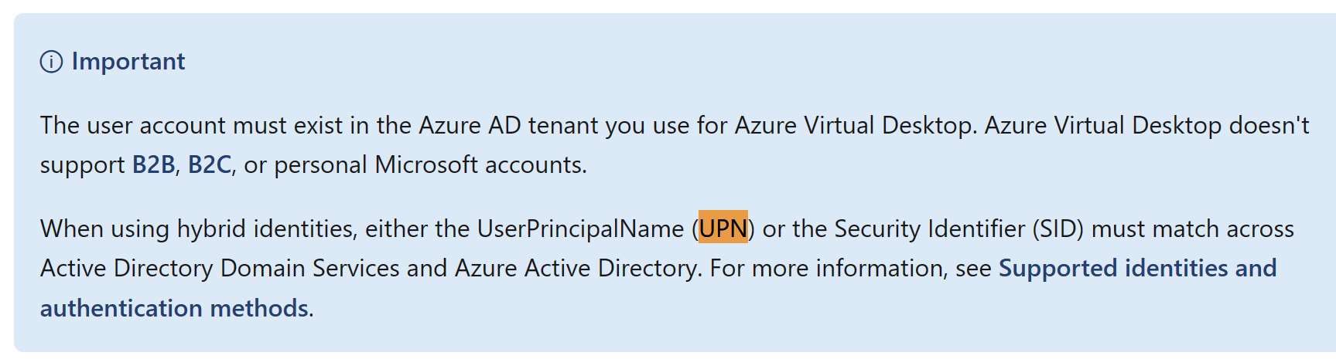The image size is (1336, 359).
Task: Open the B2C link
Action: tap(210, 165)
